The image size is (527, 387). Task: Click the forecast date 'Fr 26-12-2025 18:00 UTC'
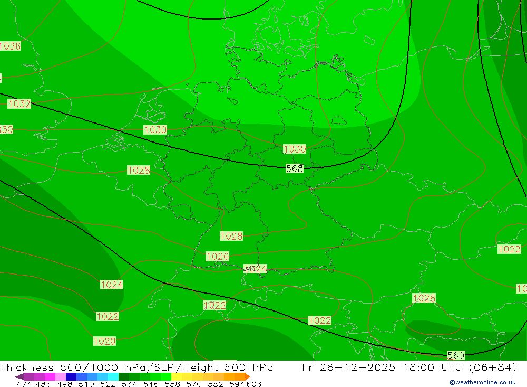(x=383, y=367)
